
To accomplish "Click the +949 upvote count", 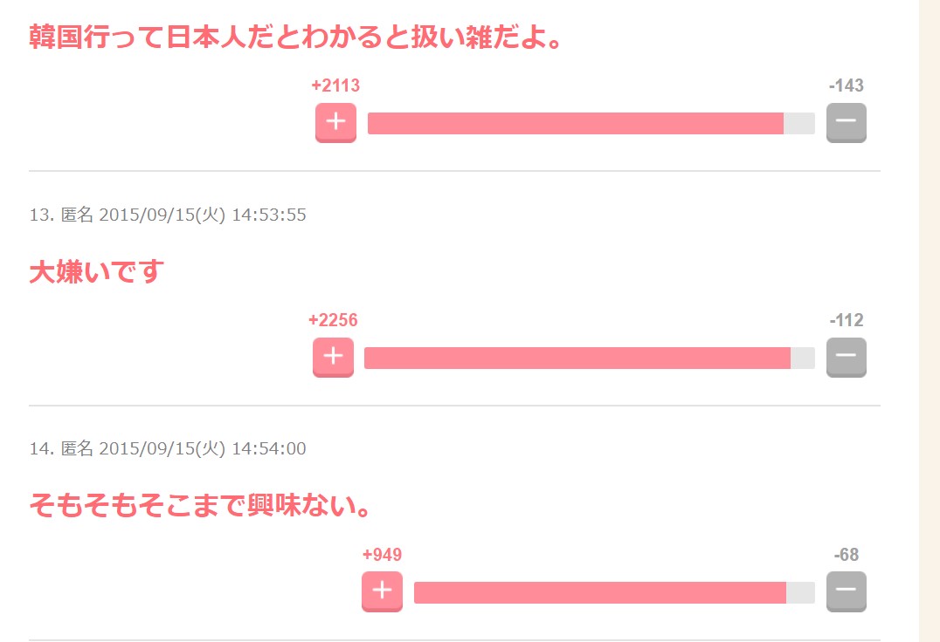I will (382, 555).
